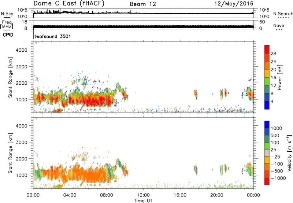Click the "100" label on the velocity colorbar
Viewport: 293px width, 203px height.
pos(275,143)
